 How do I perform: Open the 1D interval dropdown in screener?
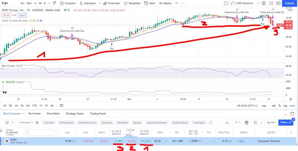(237, 122)
